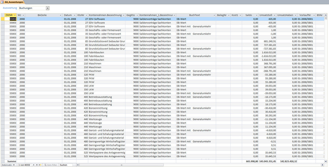Open the GegKto column filter dropdown

(x=137, y=15)
